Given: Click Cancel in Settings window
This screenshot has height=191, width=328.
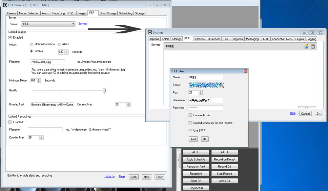Looking at the screenshot, I should 305,114.
